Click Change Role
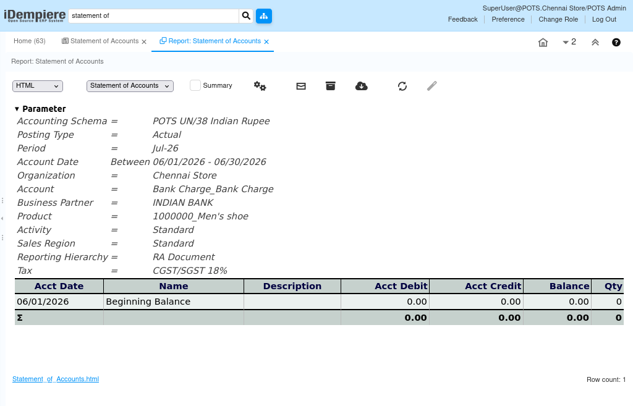Image resolution: width=633 pixels, height=406 pixels. coord(558,19)
